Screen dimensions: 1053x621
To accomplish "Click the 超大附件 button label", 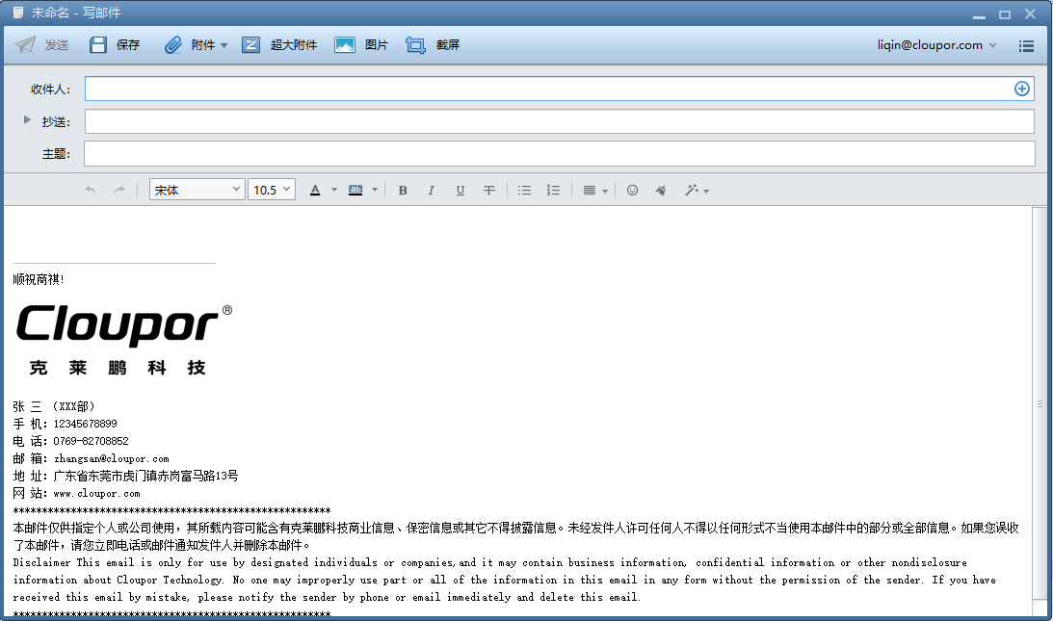I will [294, 45].
